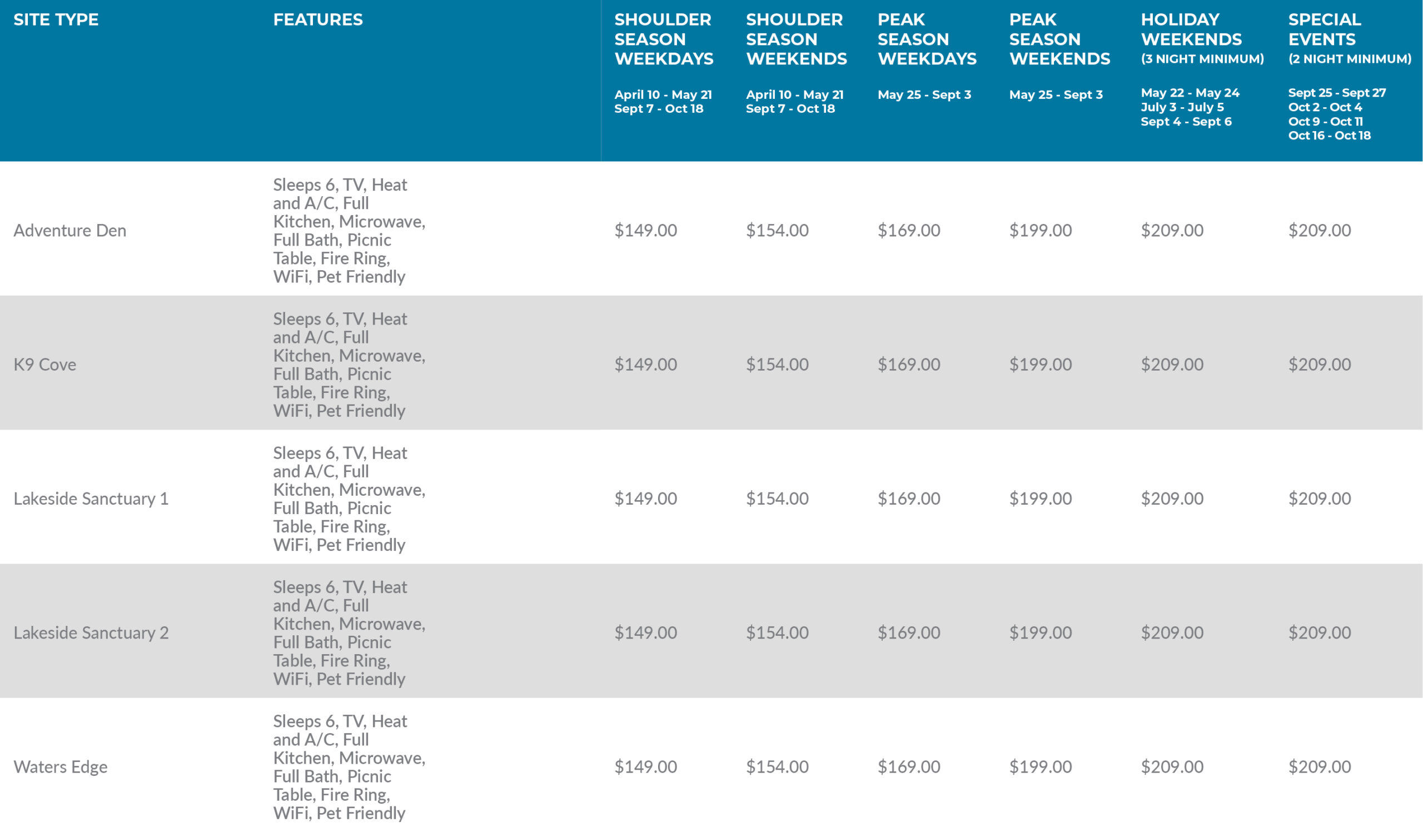
Task: Click K9 Cove's $199.00 peak weekend price
Action: pos(1040,365)
